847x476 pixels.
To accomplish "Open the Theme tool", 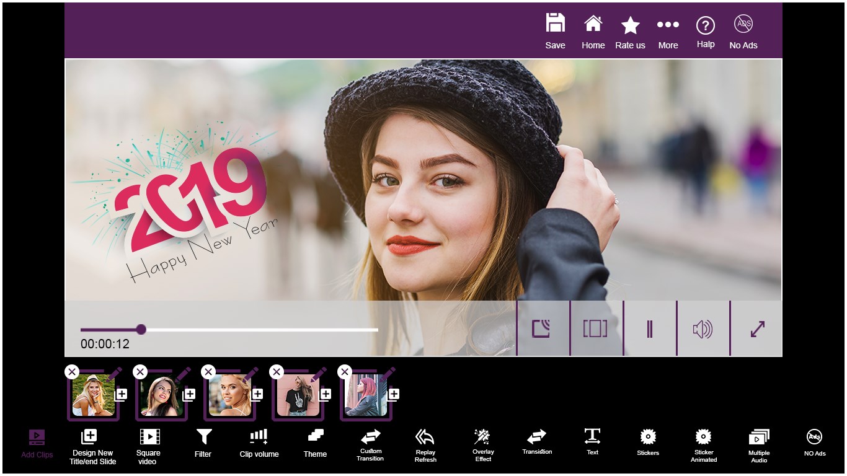I will (x=315, y=436).
